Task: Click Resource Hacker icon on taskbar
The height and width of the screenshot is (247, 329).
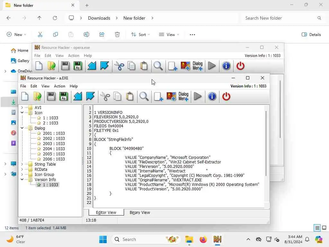Action: [218, 239]
